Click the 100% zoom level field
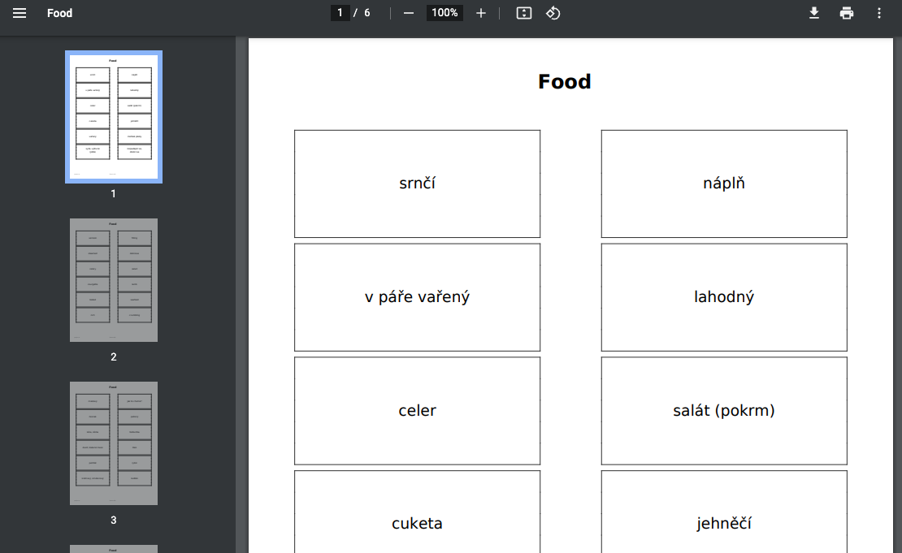This screenshot has height=553, width=902. (444, 13)
